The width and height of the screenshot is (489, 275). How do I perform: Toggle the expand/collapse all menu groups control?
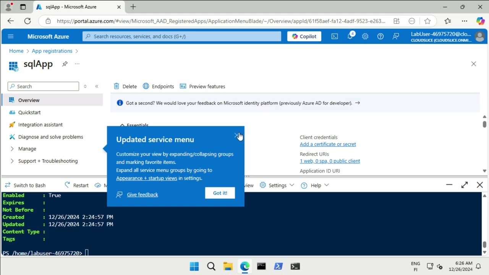pos(85,86)
